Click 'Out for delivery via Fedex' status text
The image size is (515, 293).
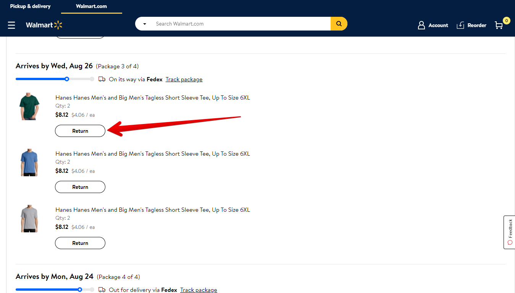[143, 290]
